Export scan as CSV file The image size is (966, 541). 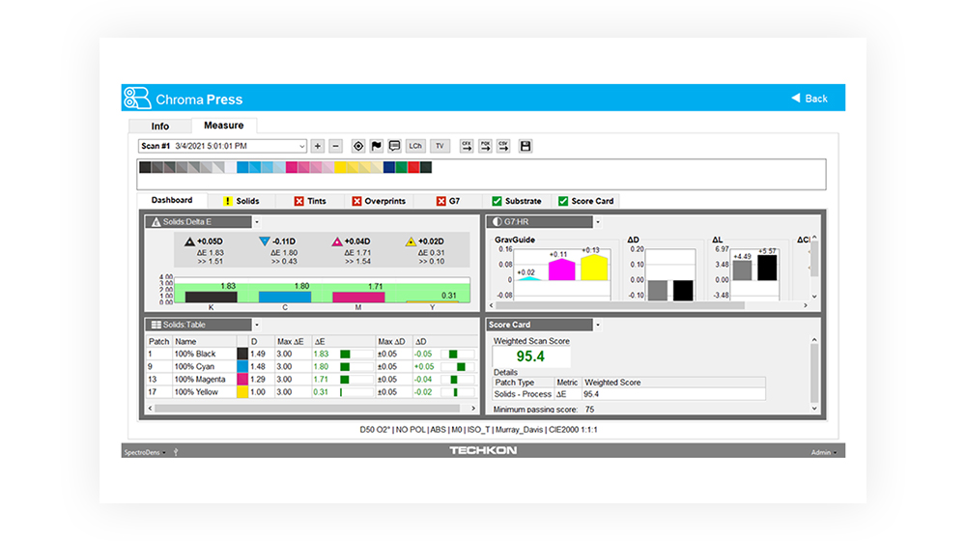click(503, 146)
